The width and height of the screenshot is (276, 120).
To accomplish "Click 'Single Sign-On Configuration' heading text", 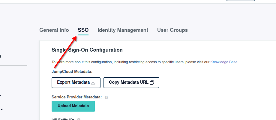I will click(87, 50).
